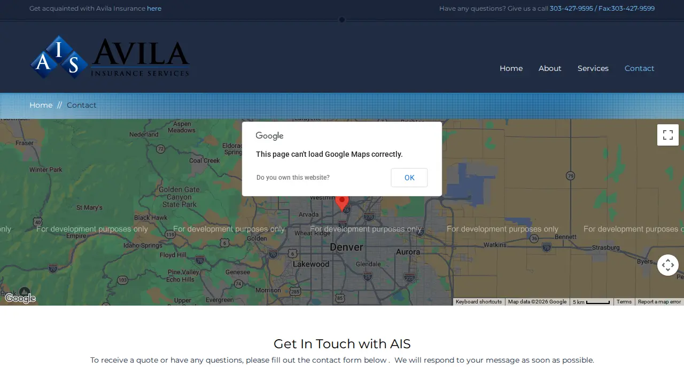Open map Terms link
Viewport: 684px width, 384px height.
(x=624, y=302)
